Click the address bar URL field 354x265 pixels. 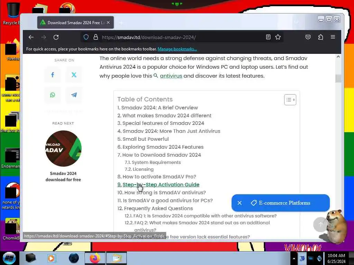pos(182,37)
